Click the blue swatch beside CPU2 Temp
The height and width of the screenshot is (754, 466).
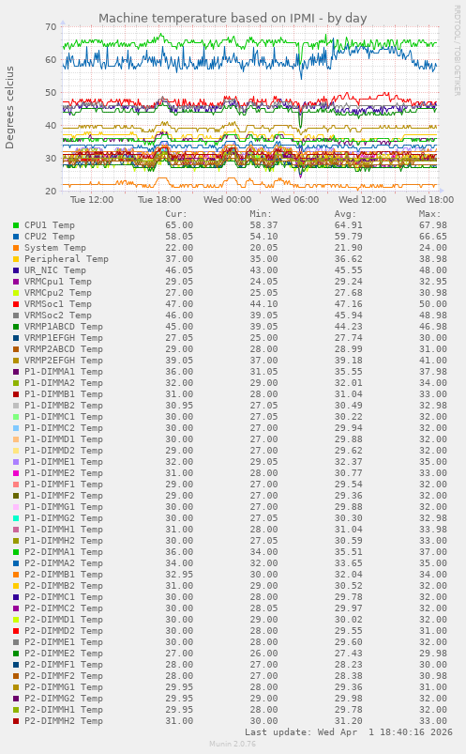pos(16,237)
